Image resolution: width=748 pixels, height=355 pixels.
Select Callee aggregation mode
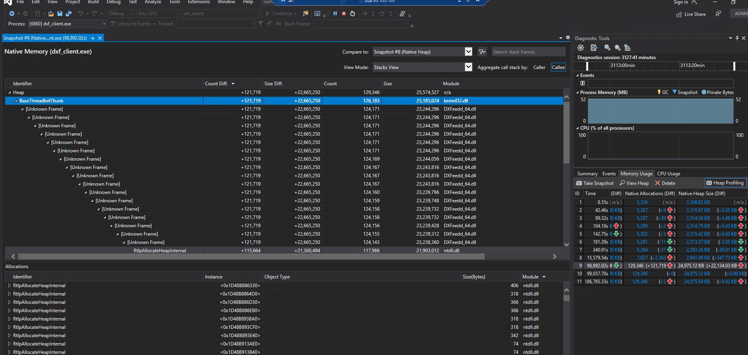click(558, 67)
